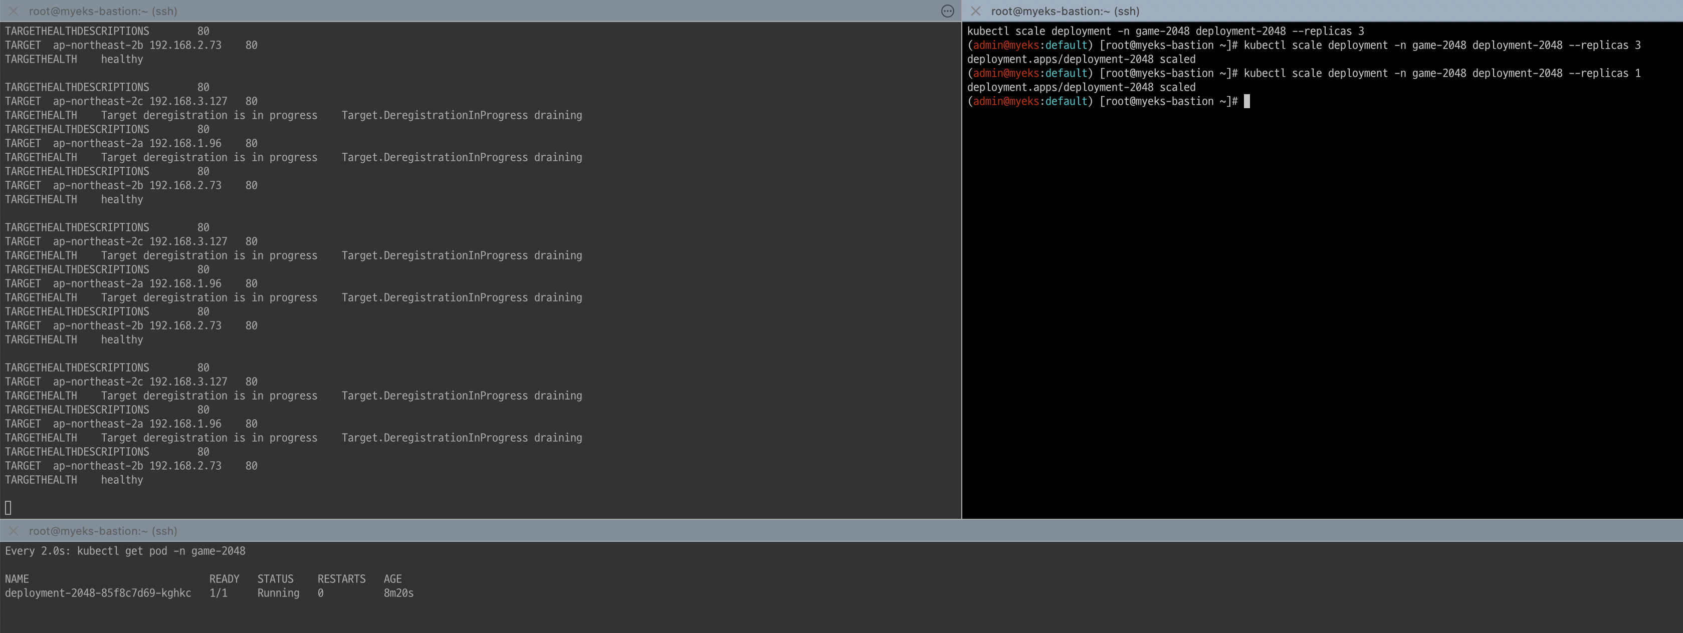Click the Running status value

tap(278, 593)
